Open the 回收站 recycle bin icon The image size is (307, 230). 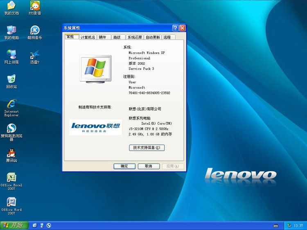coord(11,81)
